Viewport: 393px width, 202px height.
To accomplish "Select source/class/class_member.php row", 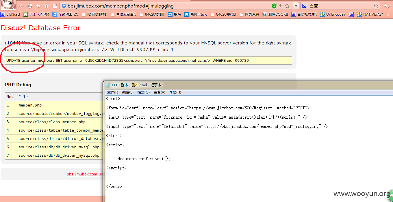I will click(52, 122).
